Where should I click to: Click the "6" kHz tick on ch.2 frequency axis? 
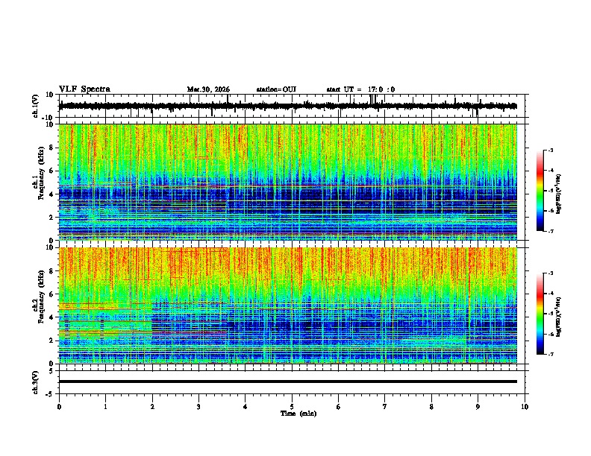click(52, 294)
